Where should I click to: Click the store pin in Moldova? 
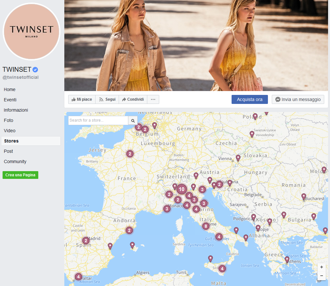coord(324,170)
